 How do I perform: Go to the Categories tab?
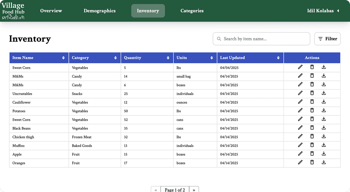pyautogui.click(x=192, y=11)
